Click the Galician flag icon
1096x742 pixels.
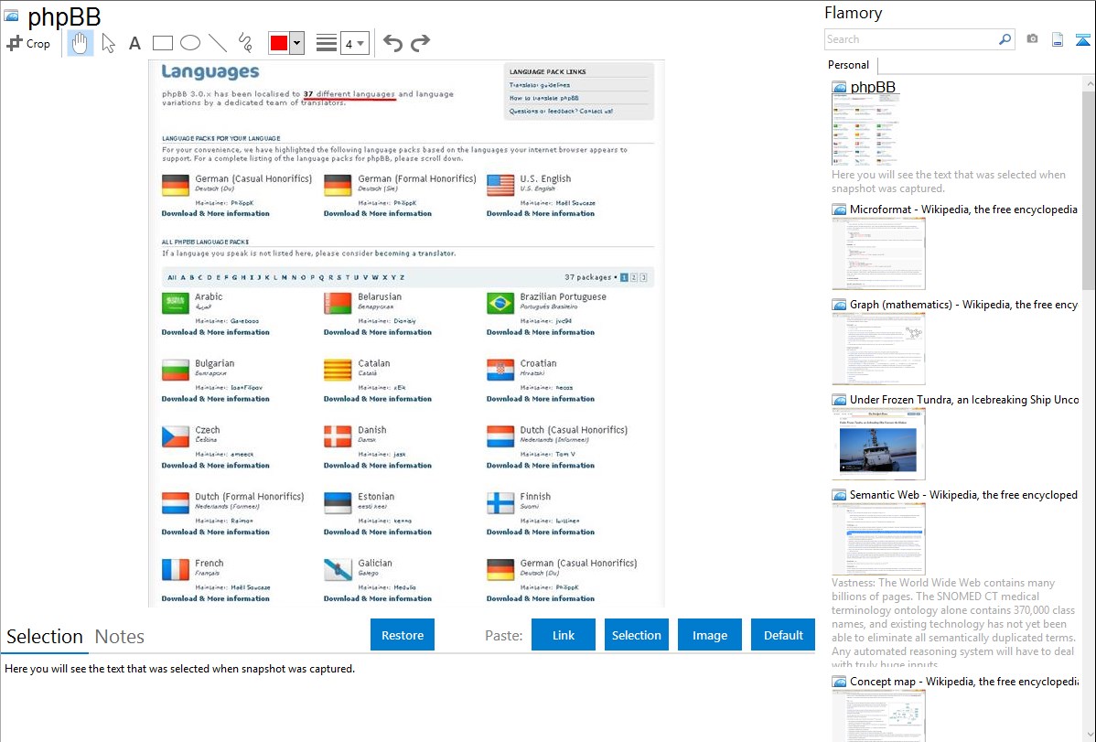[338, 569]
